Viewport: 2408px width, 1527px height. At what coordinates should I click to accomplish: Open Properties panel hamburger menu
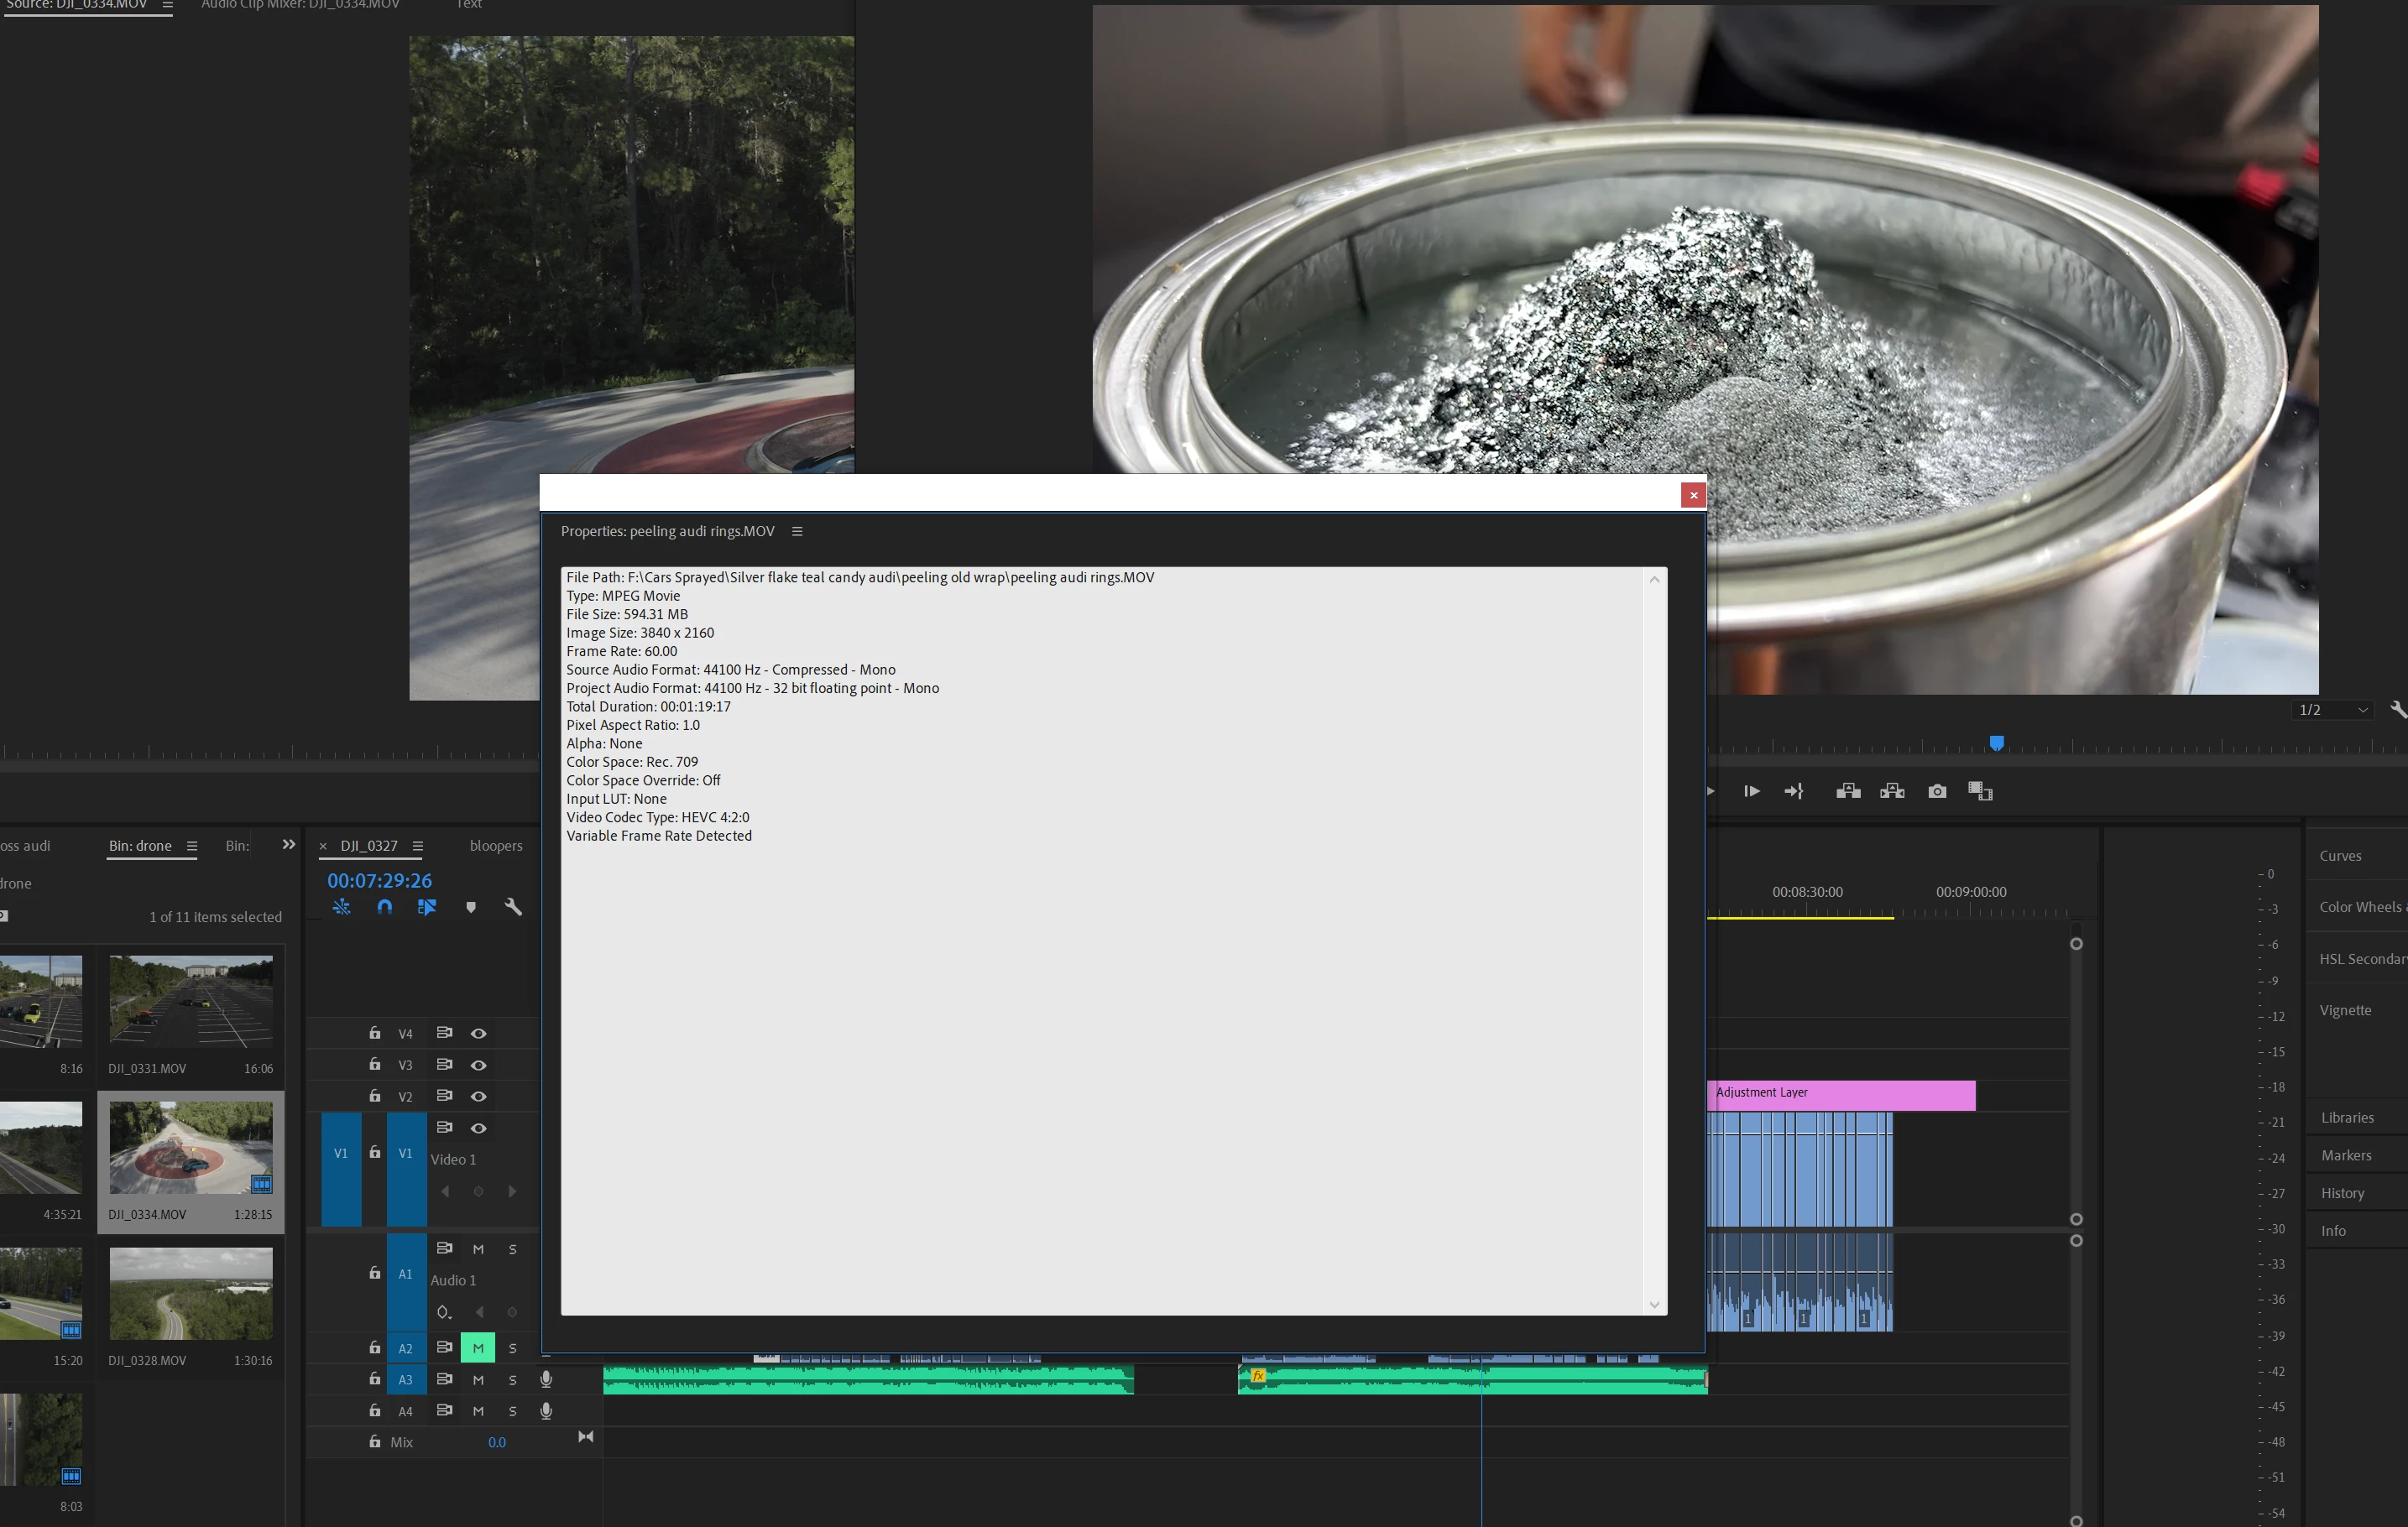[797, 532]
